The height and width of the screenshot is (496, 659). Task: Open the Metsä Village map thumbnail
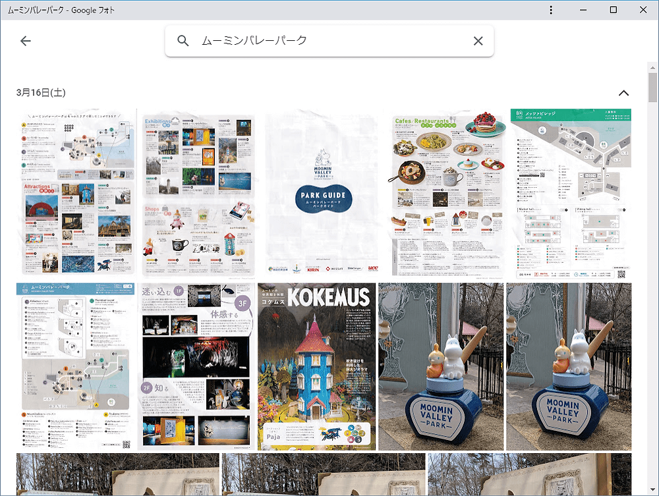571,194
